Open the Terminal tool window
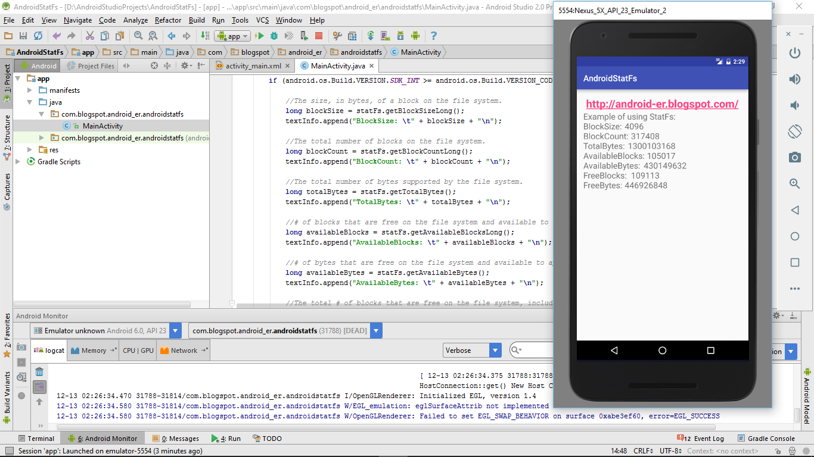The image size is (814, 457). point(36,439)
